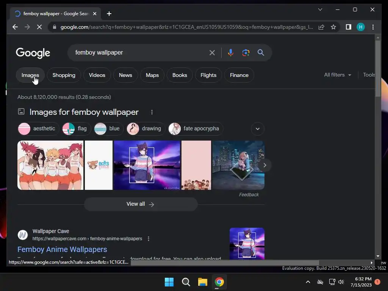
Task: Stop loading the page
Action: 39,27
